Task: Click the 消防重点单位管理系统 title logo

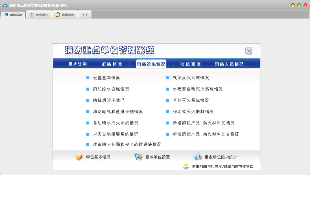Action: (109, 50)
